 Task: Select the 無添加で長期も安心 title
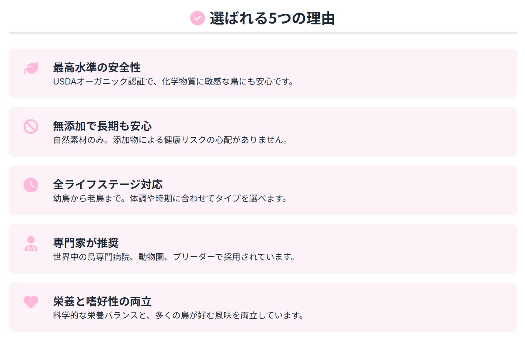tap(102, 126)
